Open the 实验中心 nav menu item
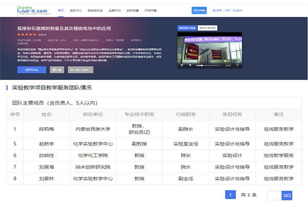This screenshot has width=308, height=205. point(75,10)
